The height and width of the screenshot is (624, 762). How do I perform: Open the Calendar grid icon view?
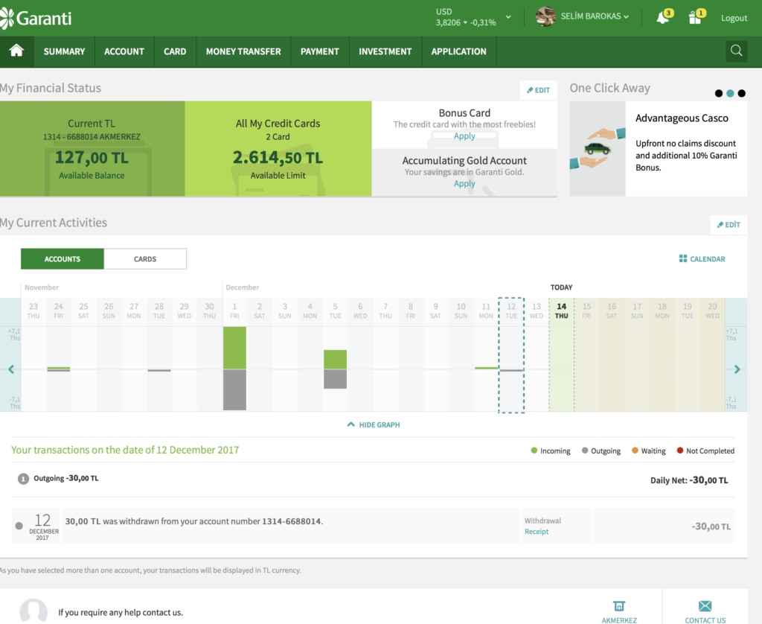[x=683, y=258]
